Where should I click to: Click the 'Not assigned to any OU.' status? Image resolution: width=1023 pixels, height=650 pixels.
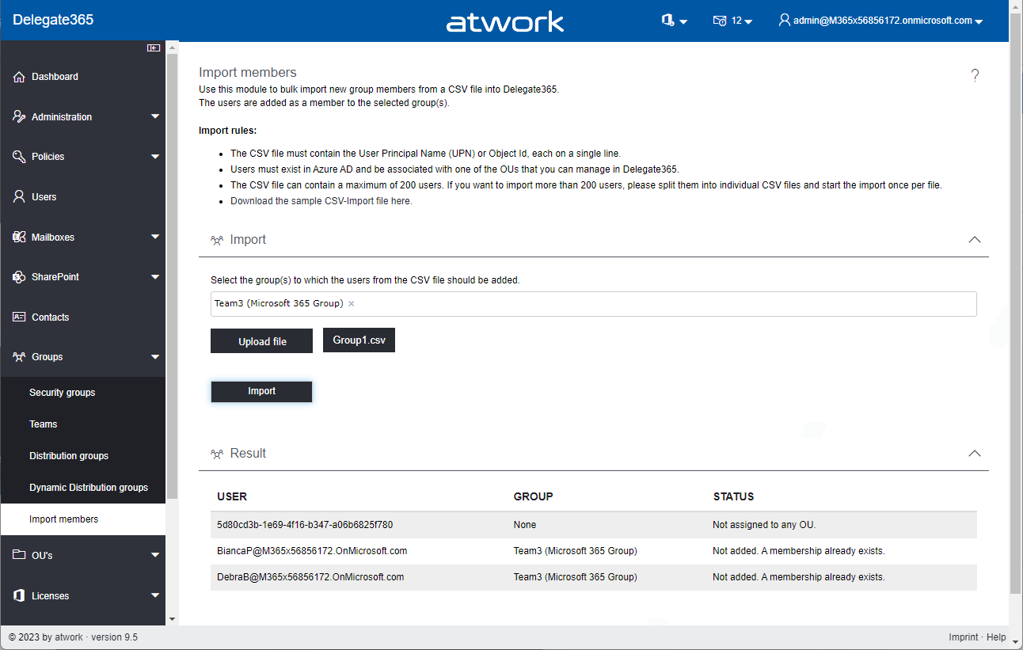tap(764, 525)
